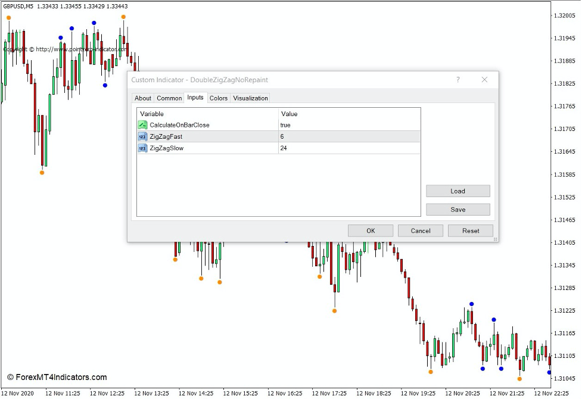
Task: Click the question mark help button
Action: (458, 80)
